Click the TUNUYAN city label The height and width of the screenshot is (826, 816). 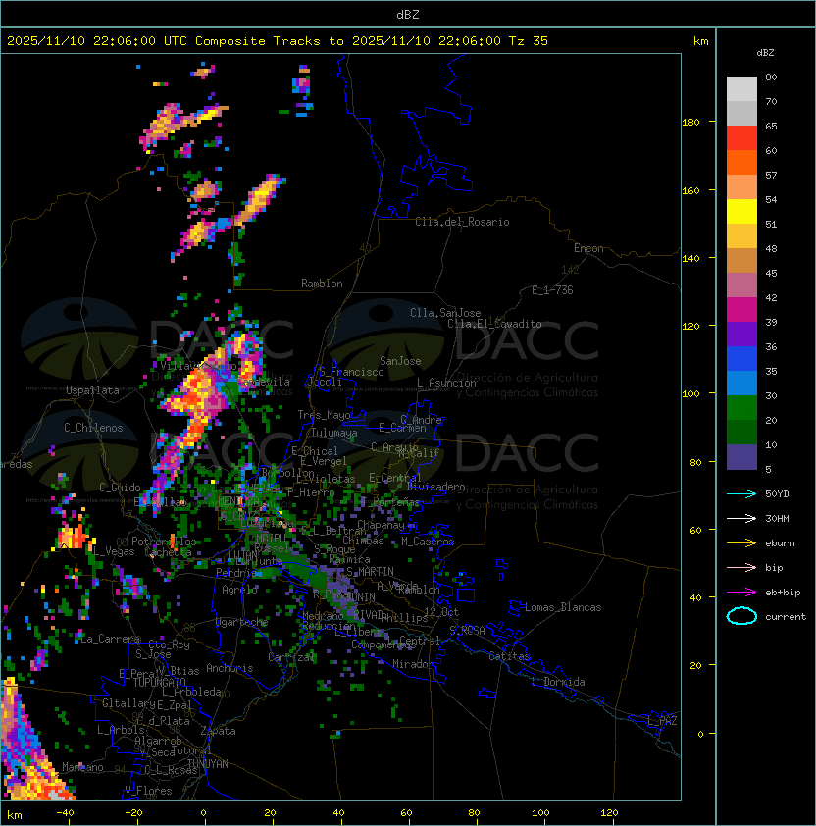pyautogui.click(x=208, y=764)
